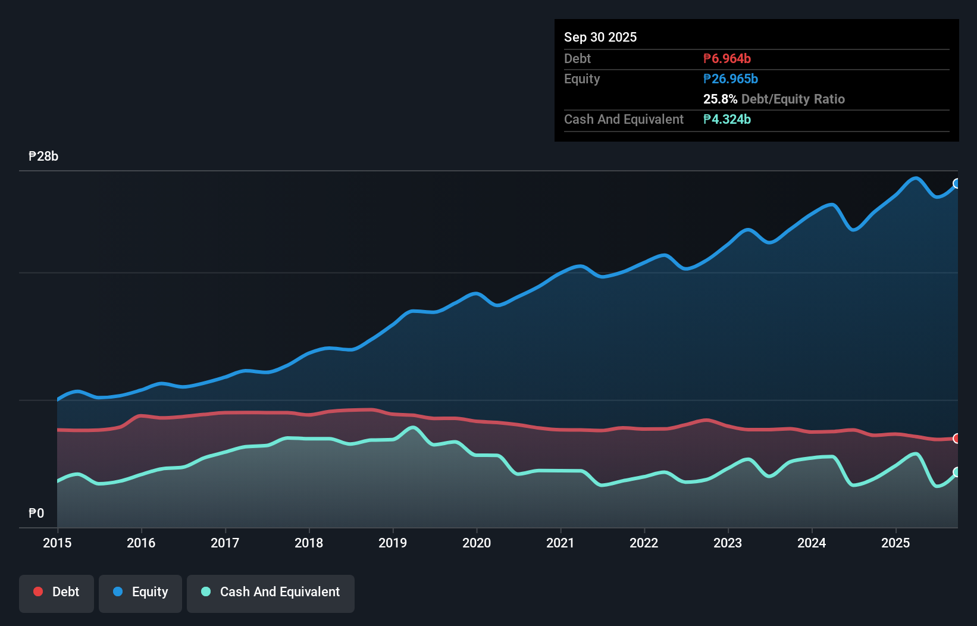Viewport: 977px width, 626px height.
Task: Toggle the Cash And Equivalent legend item
Action: [271, 592]
